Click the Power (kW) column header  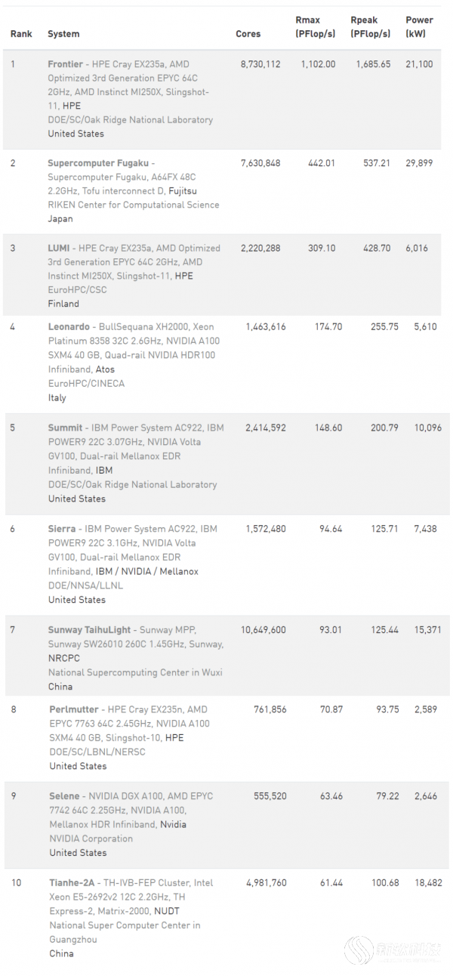[419, 27]
